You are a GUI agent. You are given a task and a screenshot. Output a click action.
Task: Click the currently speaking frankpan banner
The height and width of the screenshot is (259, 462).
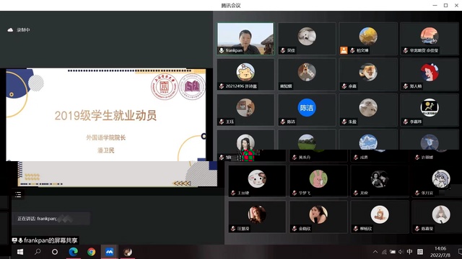[51, 219]
